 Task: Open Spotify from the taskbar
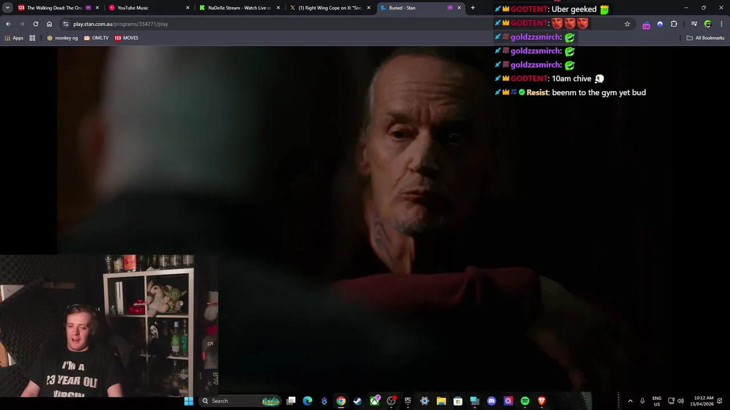[525, 401]
